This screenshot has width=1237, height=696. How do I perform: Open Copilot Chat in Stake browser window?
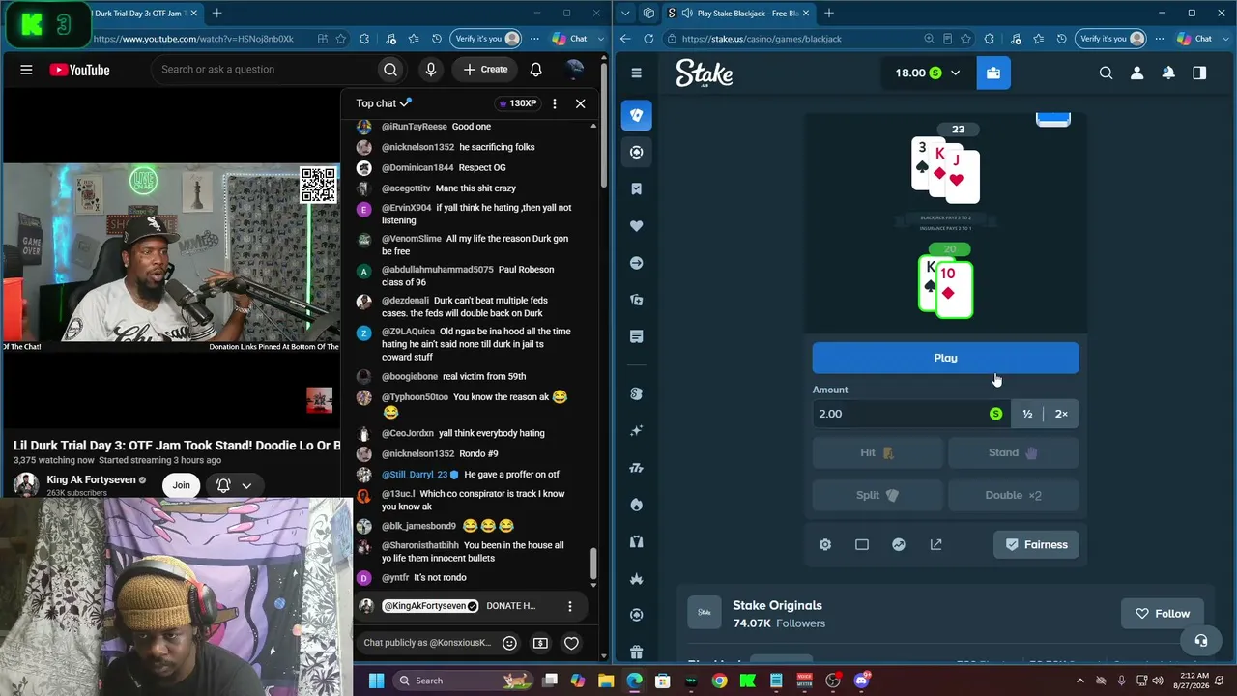pyautogui.click(x=1194, y=39)
